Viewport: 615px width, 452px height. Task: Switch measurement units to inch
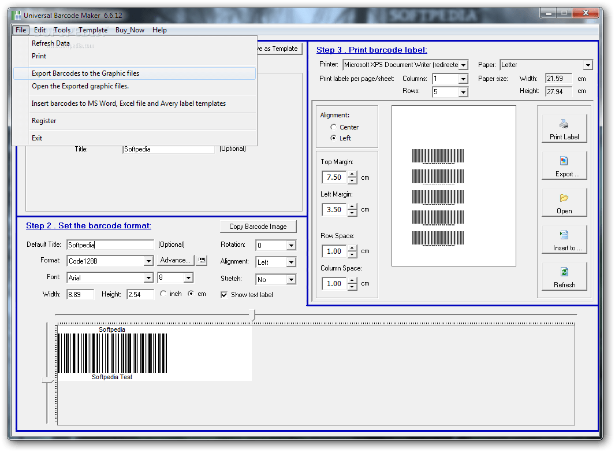click(163, 294)
